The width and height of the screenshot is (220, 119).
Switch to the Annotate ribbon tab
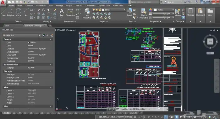tap(29, 6)
